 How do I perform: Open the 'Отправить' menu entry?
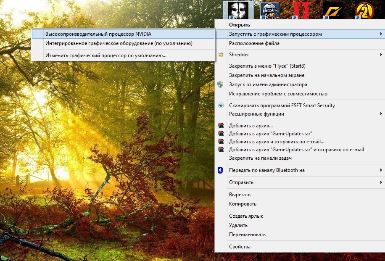coord(300,182)
